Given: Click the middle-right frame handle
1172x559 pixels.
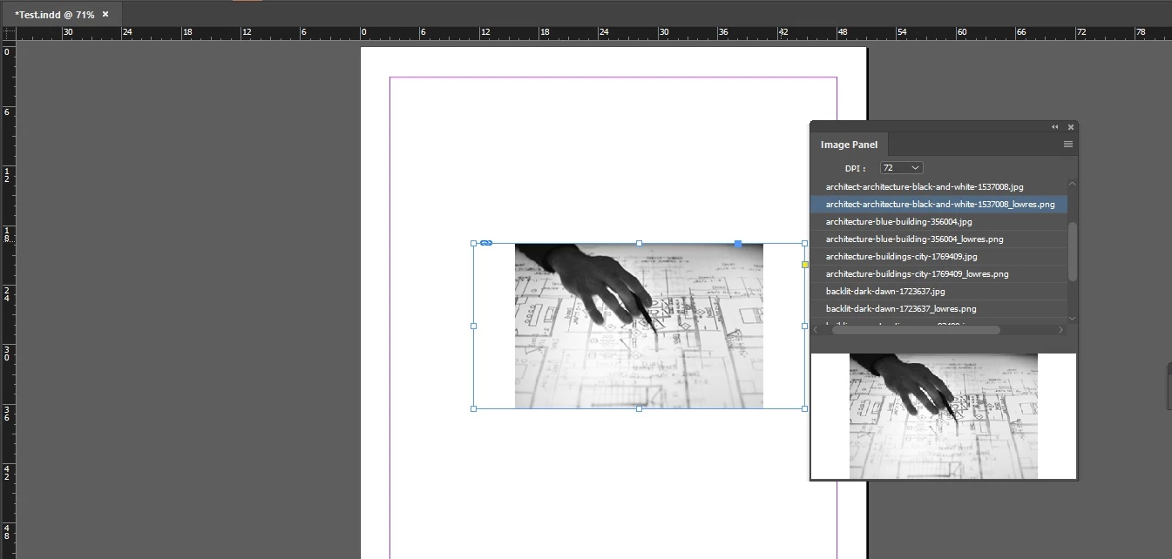Looking at the screenshot, I should [x=804, y=326].
